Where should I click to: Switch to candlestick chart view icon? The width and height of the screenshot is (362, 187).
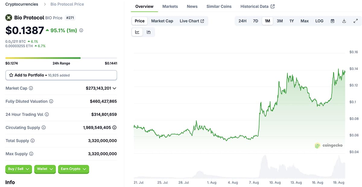coord(149,32)
